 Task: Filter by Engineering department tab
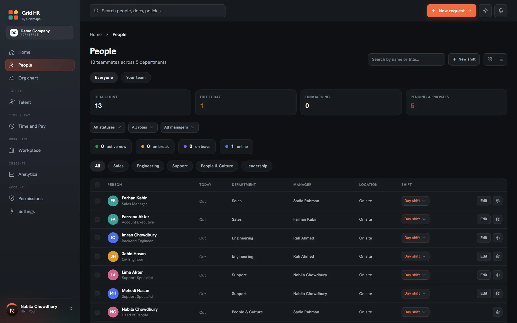(x=148, y=166)
